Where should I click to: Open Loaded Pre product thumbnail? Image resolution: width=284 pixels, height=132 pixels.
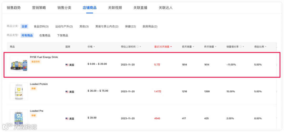[x=19, y=118]
